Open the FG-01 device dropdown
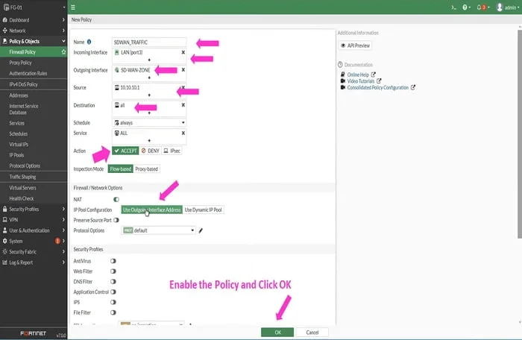 pyautogui.click(x=63, y=7)
